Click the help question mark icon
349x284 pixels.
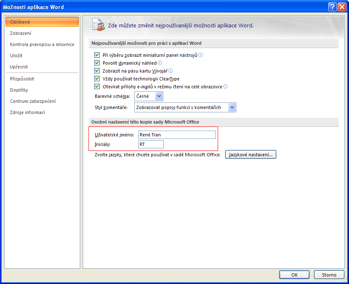click(x=332, y=7)
